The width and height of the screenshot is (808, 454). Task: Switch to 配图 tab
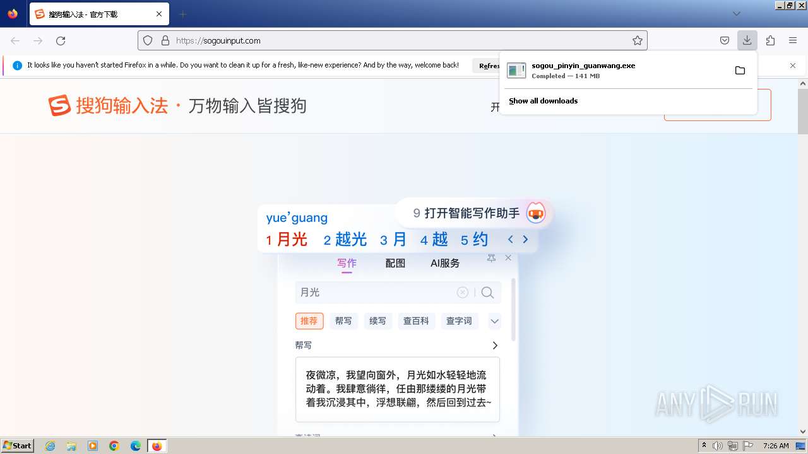[x=395, y=264]
